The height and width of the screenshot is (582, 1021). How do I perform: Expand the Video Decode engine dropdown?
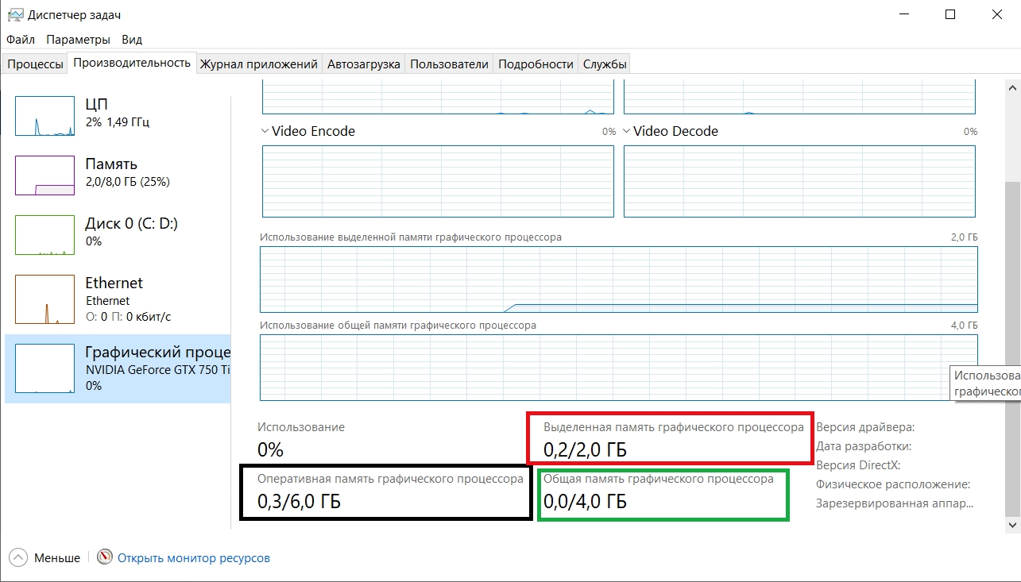[x=627, y=131]
